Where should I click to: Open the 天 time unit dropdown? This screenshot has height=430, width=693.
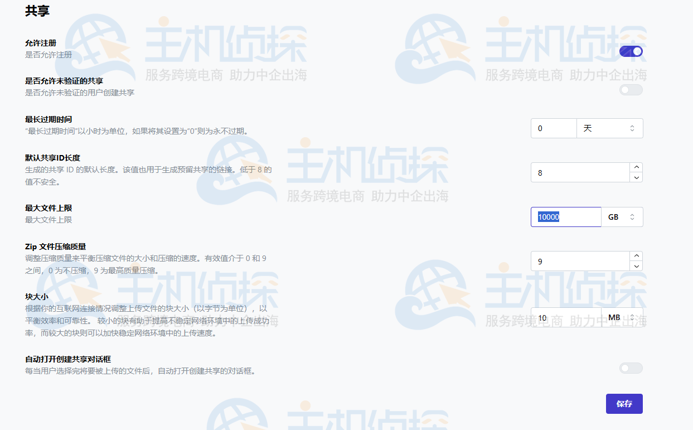click(610, 128)
